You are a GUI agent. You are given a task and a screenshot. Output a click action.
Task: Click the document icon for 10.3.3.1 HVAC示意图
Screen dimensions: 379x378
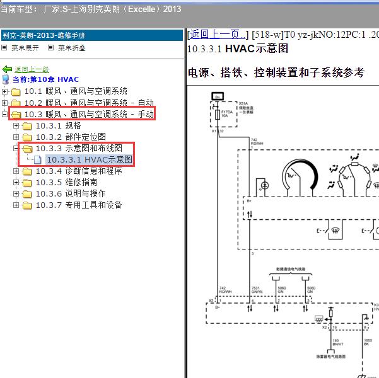coord(38,159)
